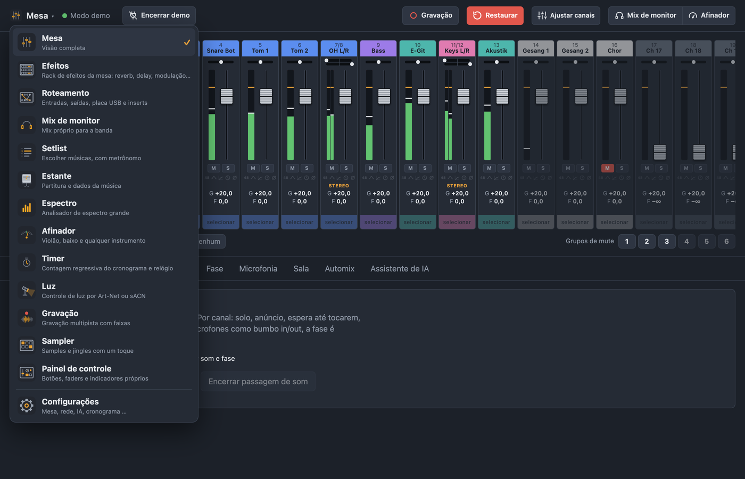Click the Bass channel fader handle
Screen dimensions: 745x479
[x=384, y=96]
